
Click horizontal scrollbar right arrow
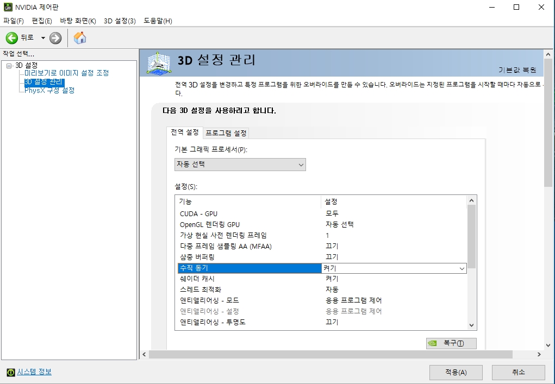point(539,354)
